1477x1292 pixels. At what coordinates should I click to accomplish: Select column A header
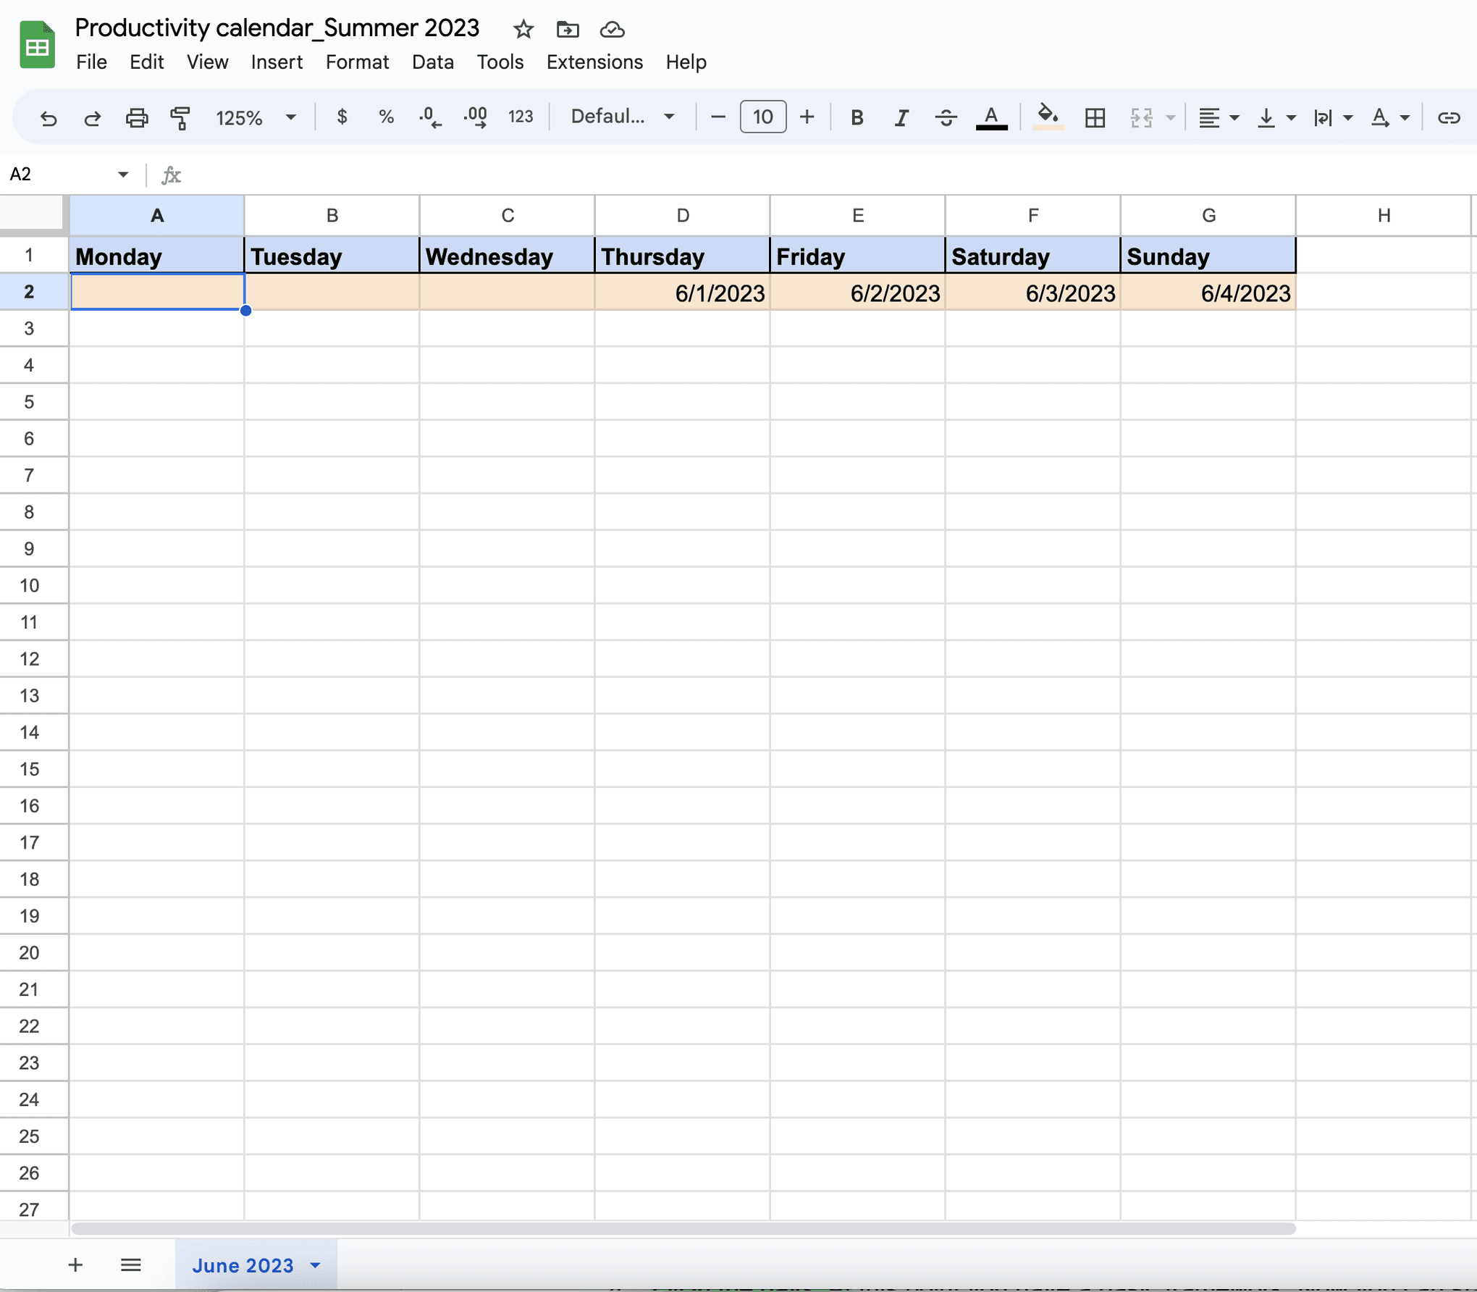(157, 215)
